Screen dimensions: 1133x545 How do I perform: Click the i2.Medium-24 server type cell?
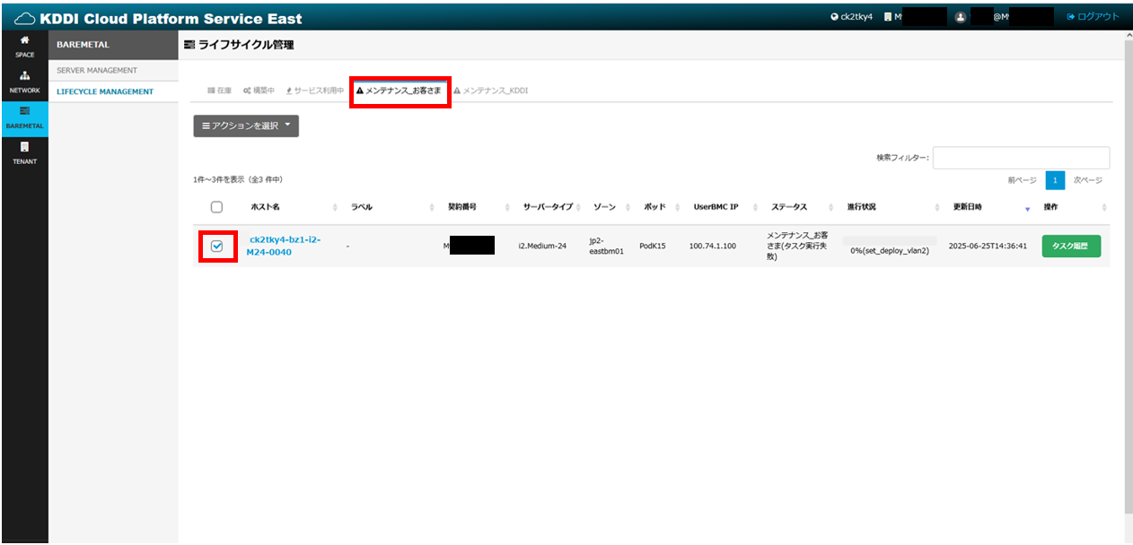[x=542, y=246]
